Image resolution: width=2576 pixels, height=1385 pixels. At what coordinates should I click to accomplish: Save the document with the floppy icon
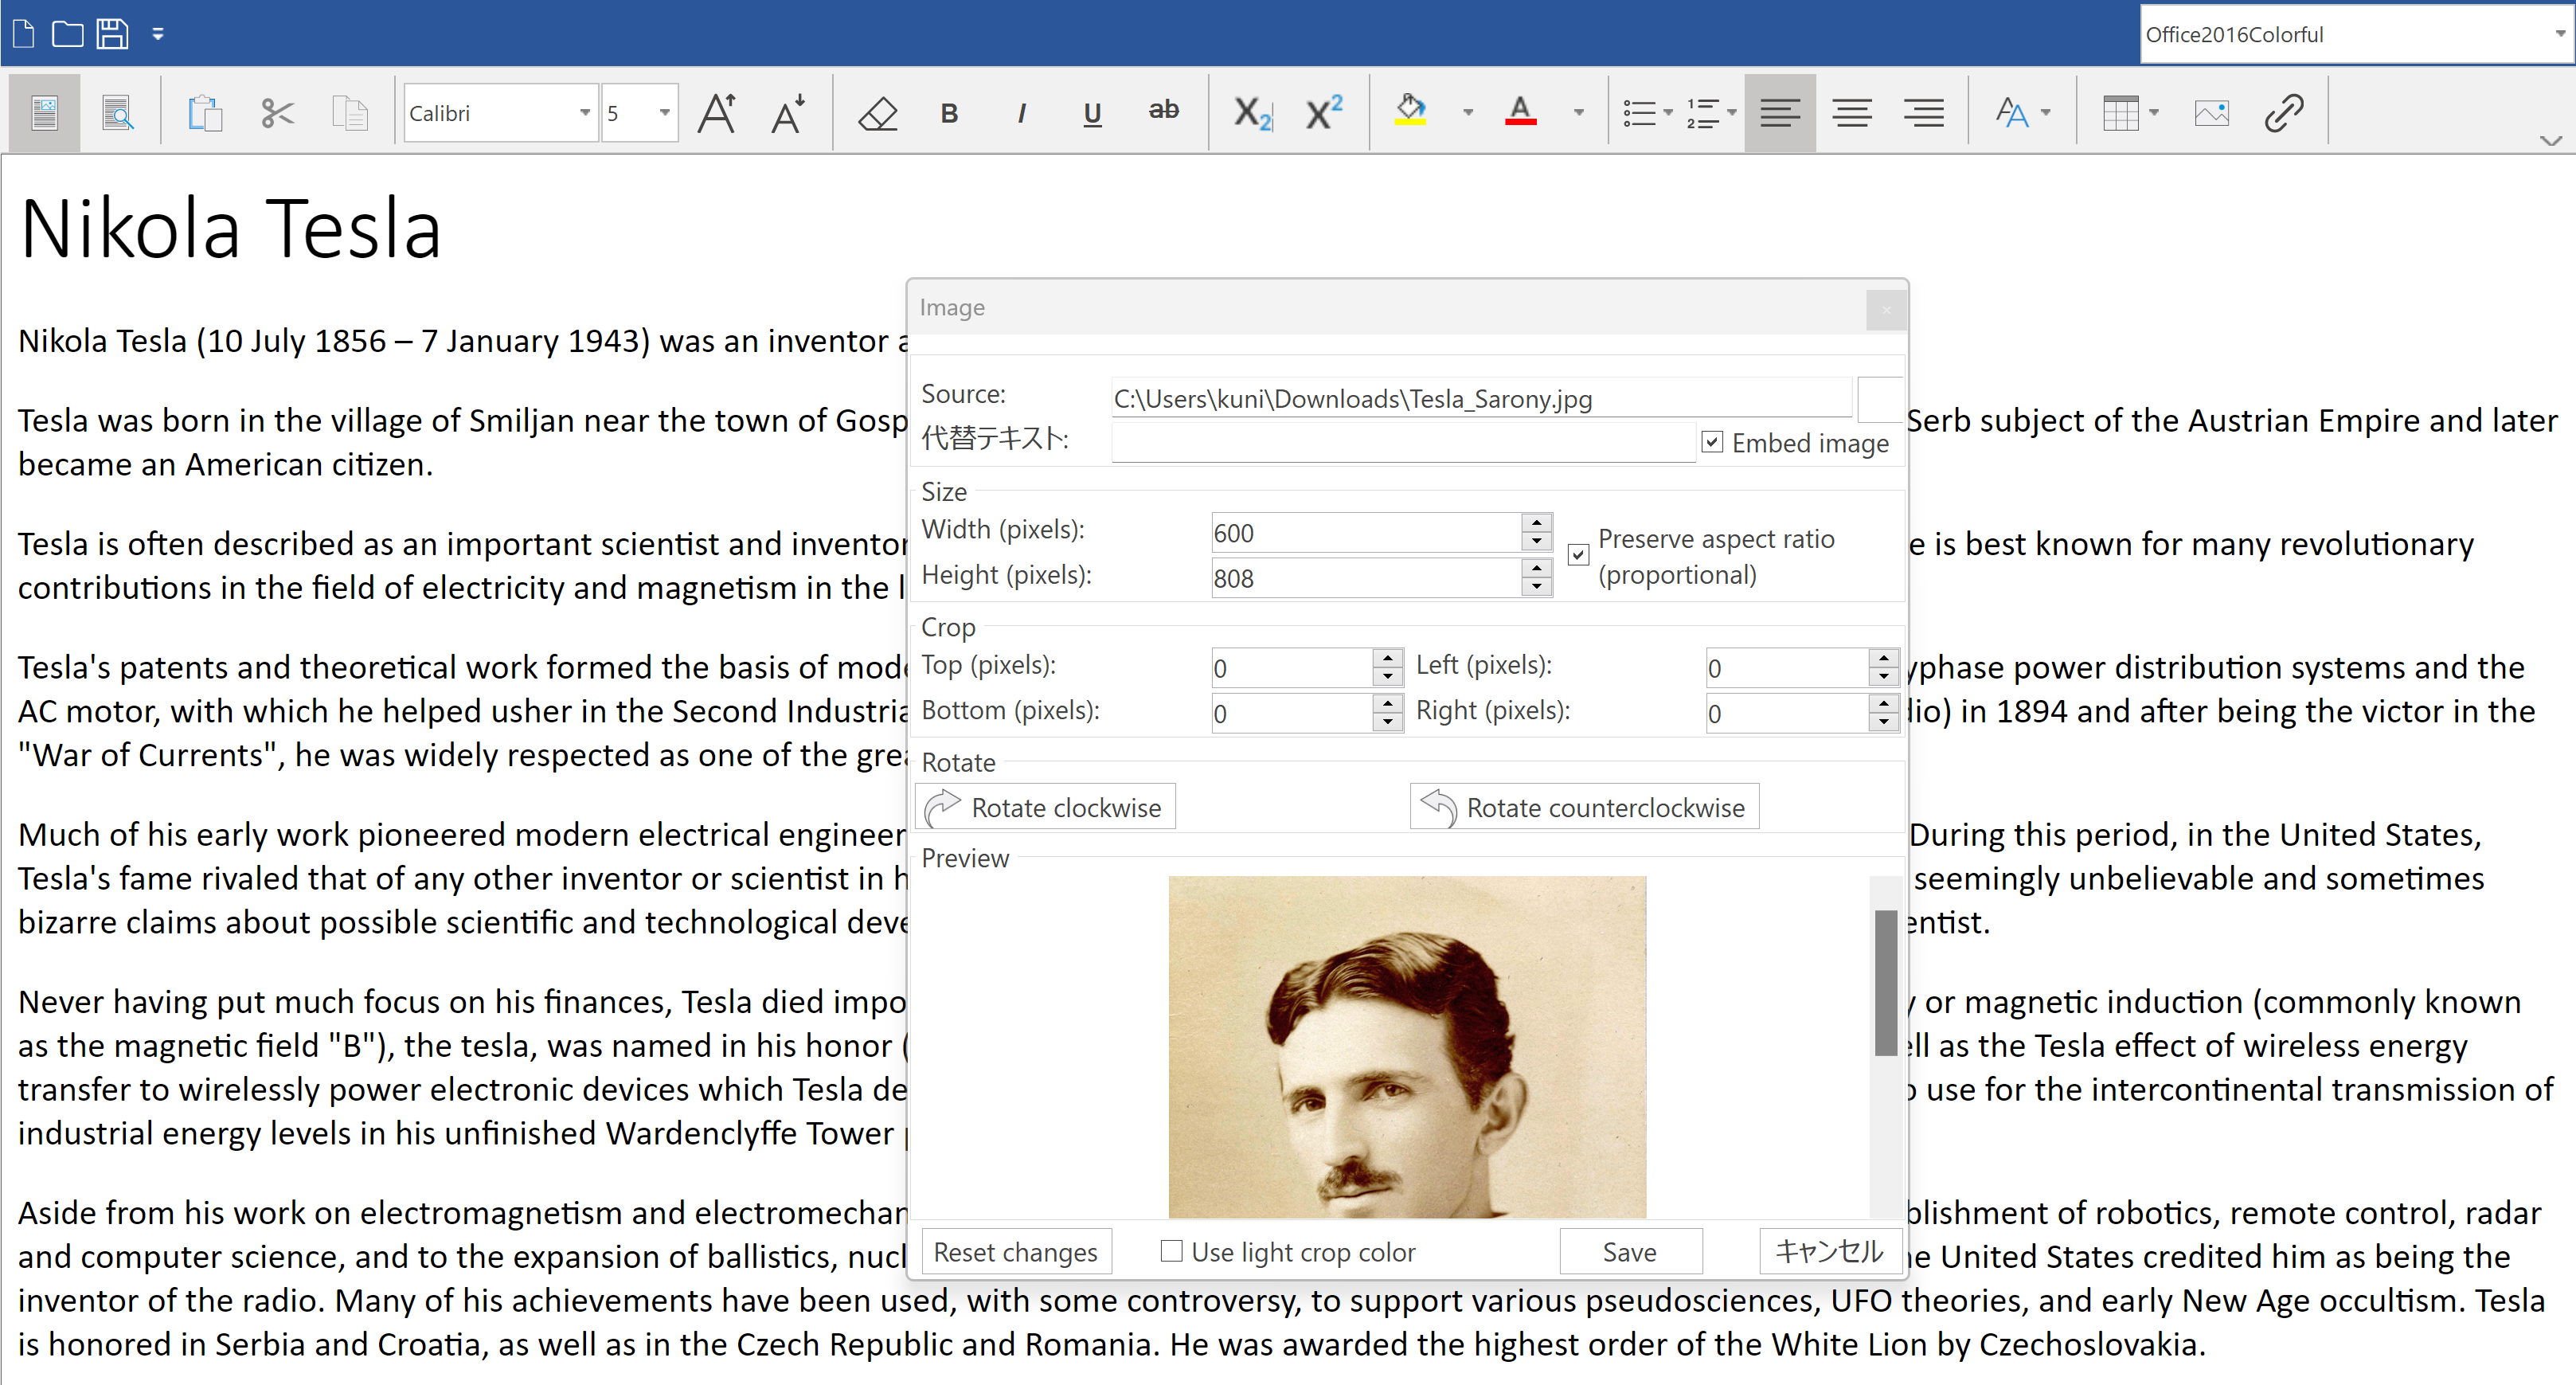(x=112, y=34)
